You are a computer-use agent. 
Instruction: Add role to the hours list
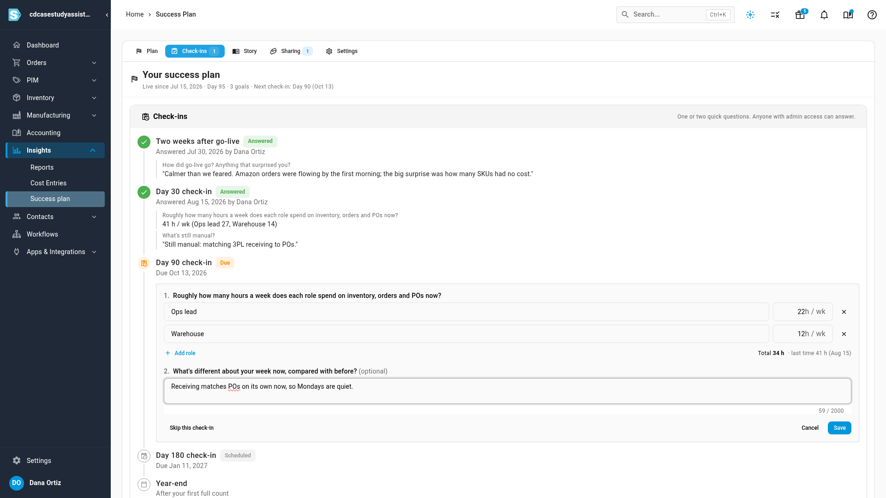click(x=180, y=353)
